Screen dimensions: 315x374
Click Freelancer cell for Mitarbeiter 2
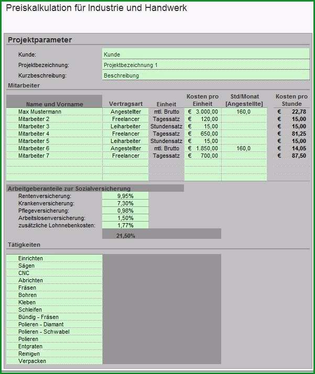click(x=125, y=119)
